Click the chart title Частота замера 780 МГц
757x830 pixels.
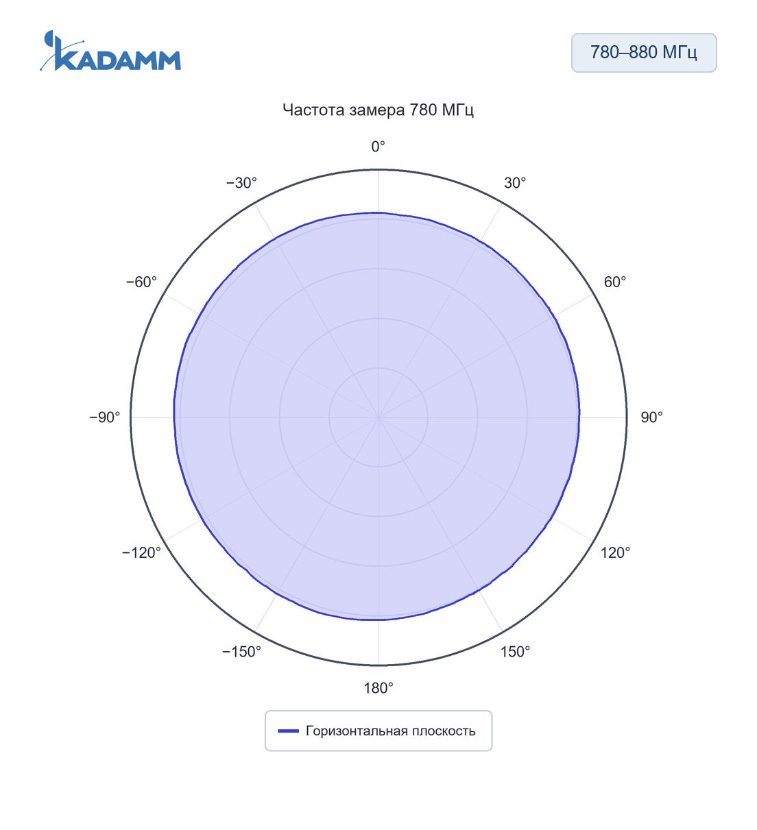click(378, 110)
